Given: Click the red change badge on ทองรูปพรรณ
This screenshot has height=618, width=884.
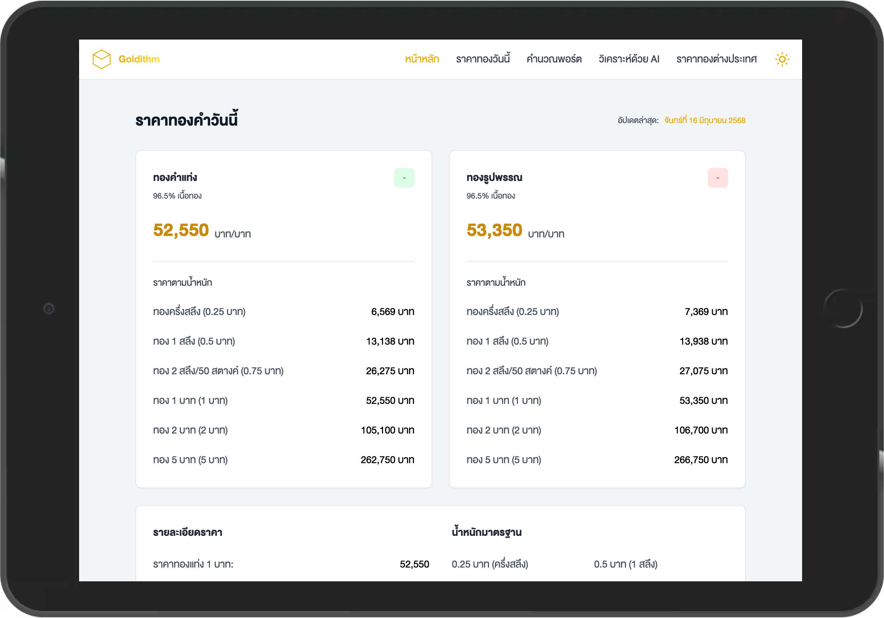Looking at the screenshot, I should click(717, 178).
